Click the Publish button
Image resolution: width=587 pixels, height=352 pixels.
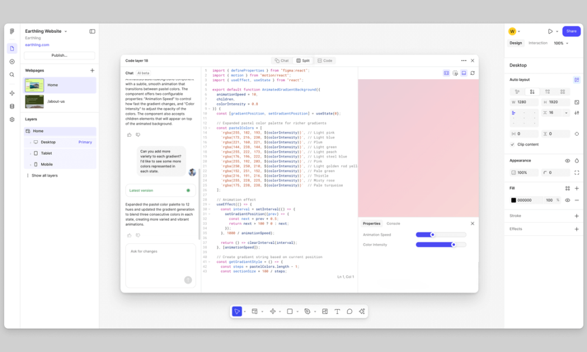(x=59, y=56)
